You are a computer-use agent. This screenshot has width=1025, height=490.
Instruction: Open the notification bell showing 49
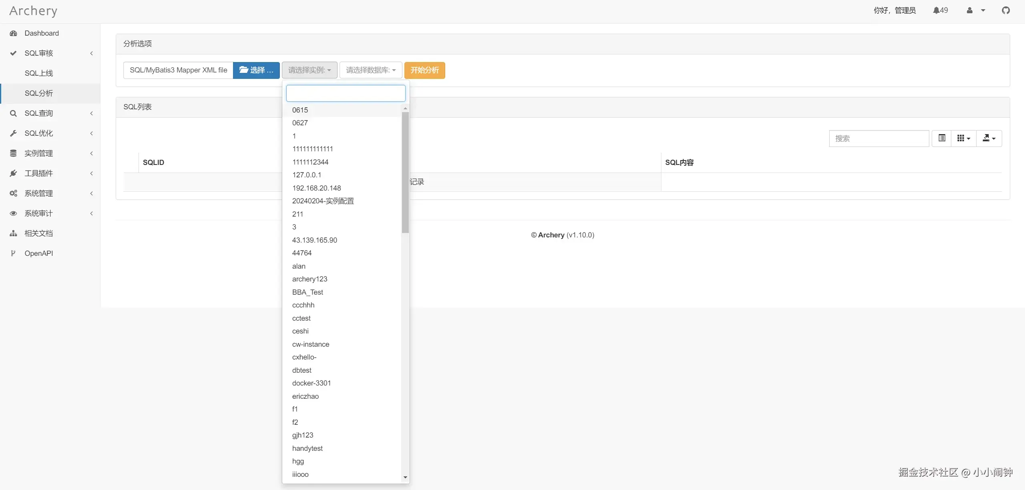[940, 10]
